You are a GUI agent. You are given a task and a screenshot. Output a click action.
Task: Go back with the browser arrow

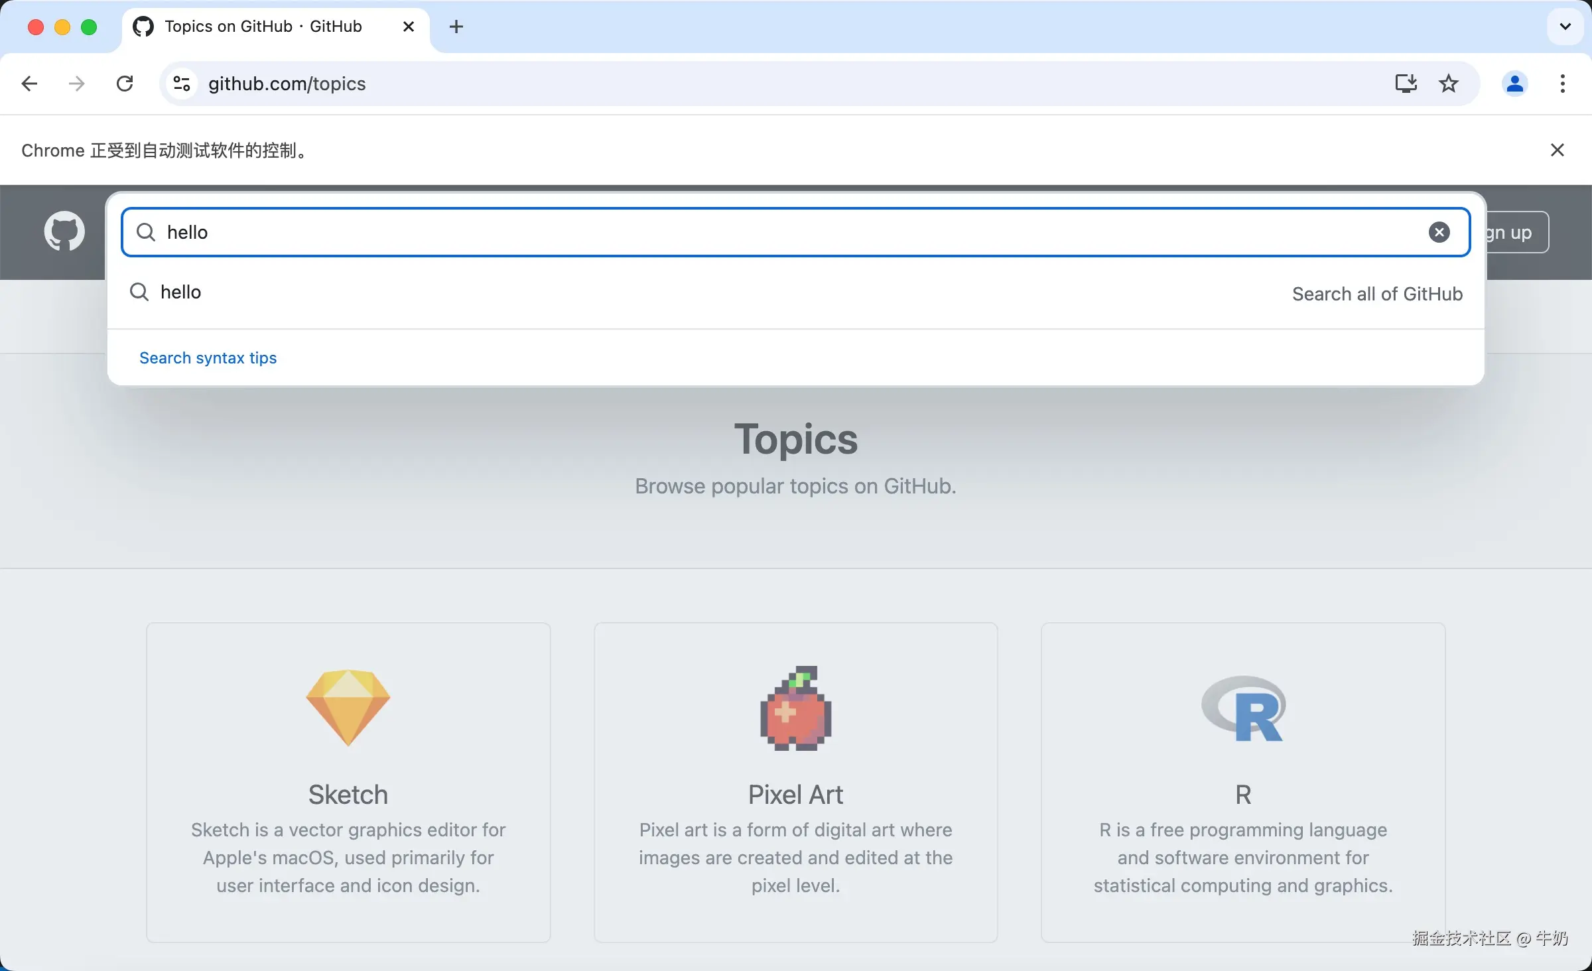[29, 84]
